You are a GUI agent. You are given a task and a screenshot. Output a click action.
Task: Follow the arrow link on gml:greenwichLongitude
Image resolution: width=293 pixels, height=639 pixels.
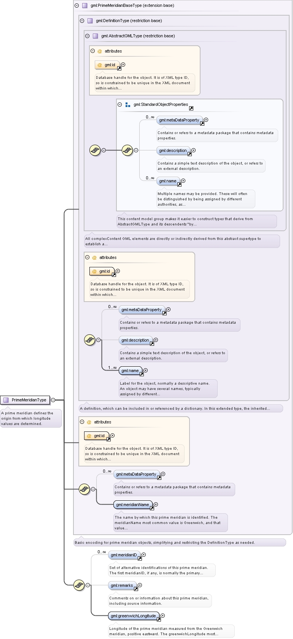[159, 619]
